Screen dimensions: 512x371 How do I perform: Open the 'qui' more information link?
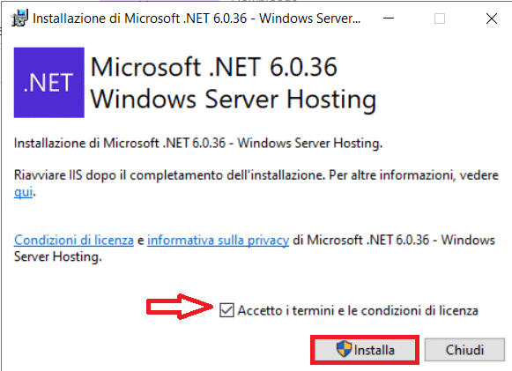click(x=23, y=192)
